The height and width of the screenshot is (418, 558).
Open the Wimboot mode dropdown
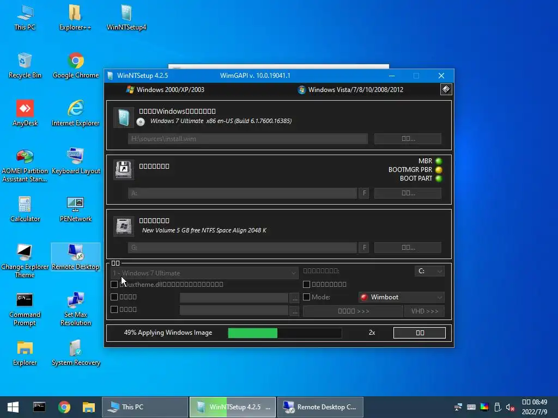[x=402, y=297]
